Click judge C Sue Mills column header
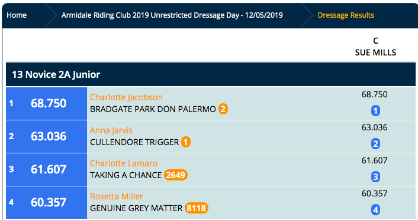 375,47
